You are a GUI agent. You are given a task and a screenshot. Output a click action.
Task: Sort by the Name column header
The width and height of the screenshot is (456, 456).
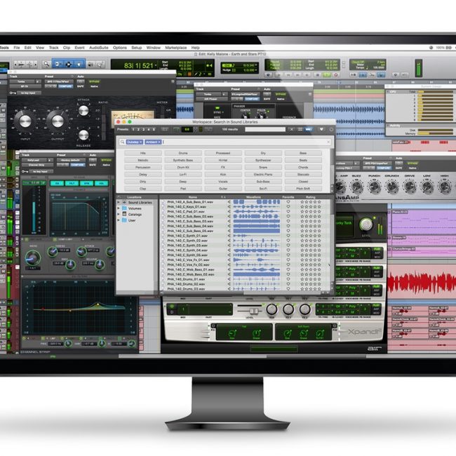[192, 197]
